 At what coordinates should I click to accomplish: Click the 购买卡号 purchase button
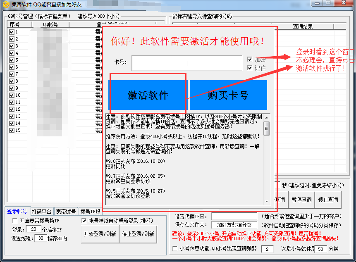click(228, 95)
